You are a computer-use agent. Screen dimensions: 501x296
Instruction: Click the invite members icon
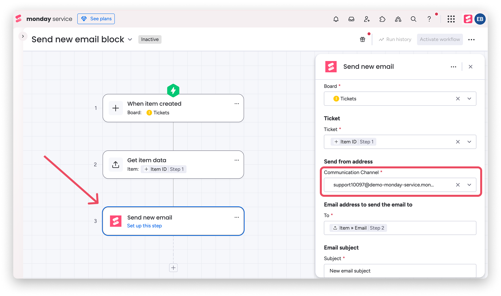tap(367, 19)
